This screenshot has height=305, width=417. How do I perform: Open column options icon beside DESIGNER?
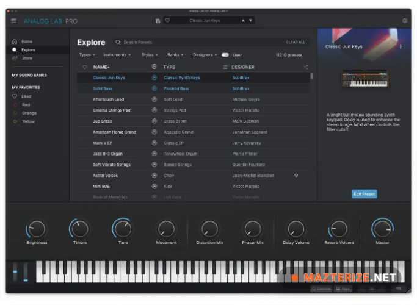click(225, 67)
